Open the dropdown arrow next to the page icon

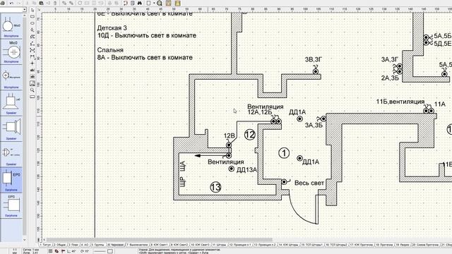(x=154, y=3)
